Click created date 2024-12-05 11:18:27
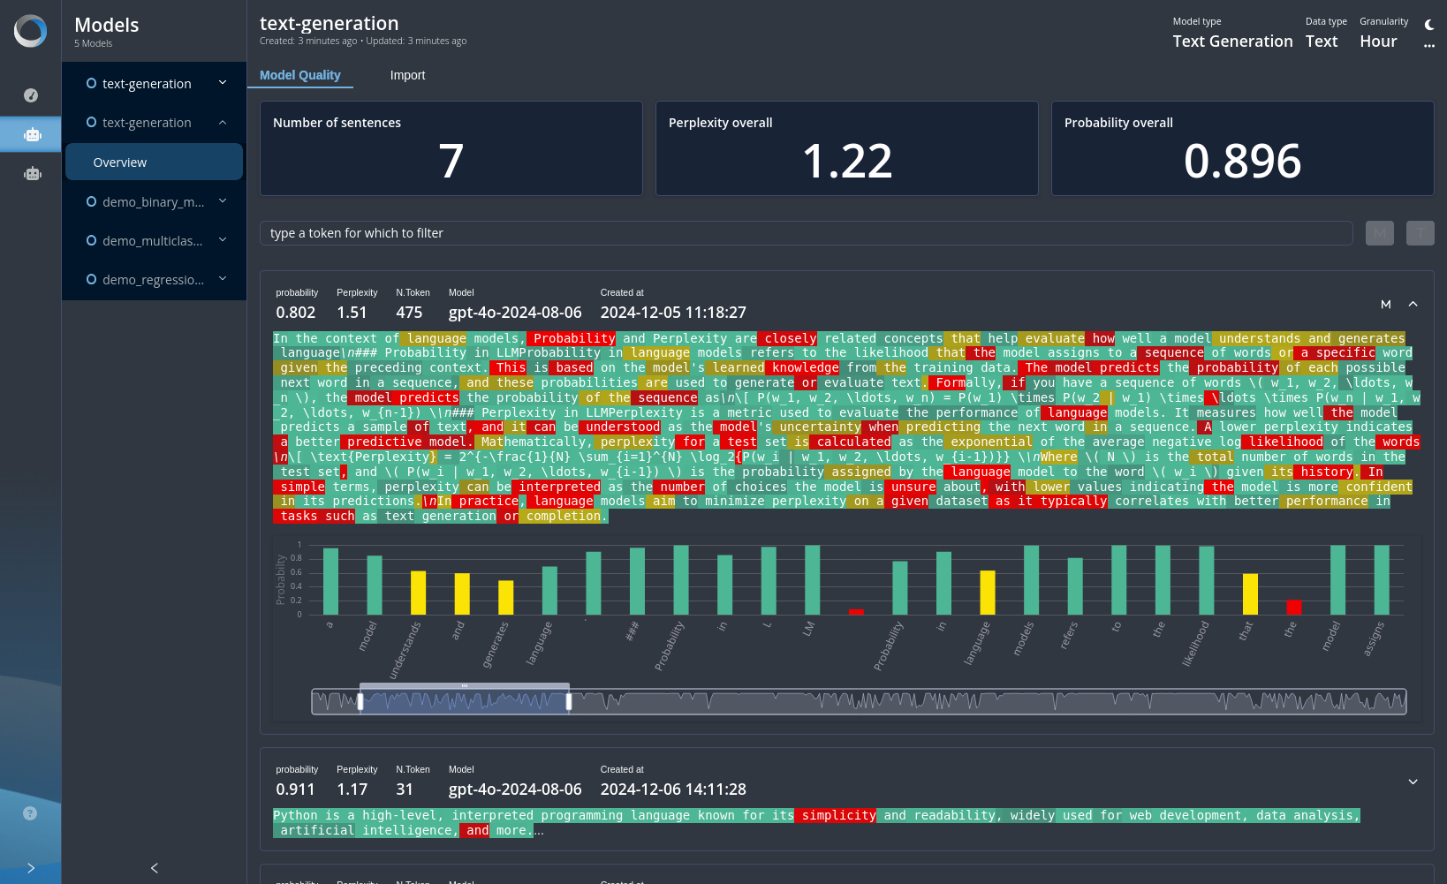Image resolution: width=1447 pixels, height=884 pixels. tap(673, 313)
